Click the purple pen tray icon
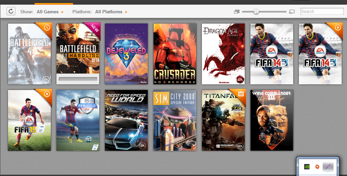 coord(328,167)
